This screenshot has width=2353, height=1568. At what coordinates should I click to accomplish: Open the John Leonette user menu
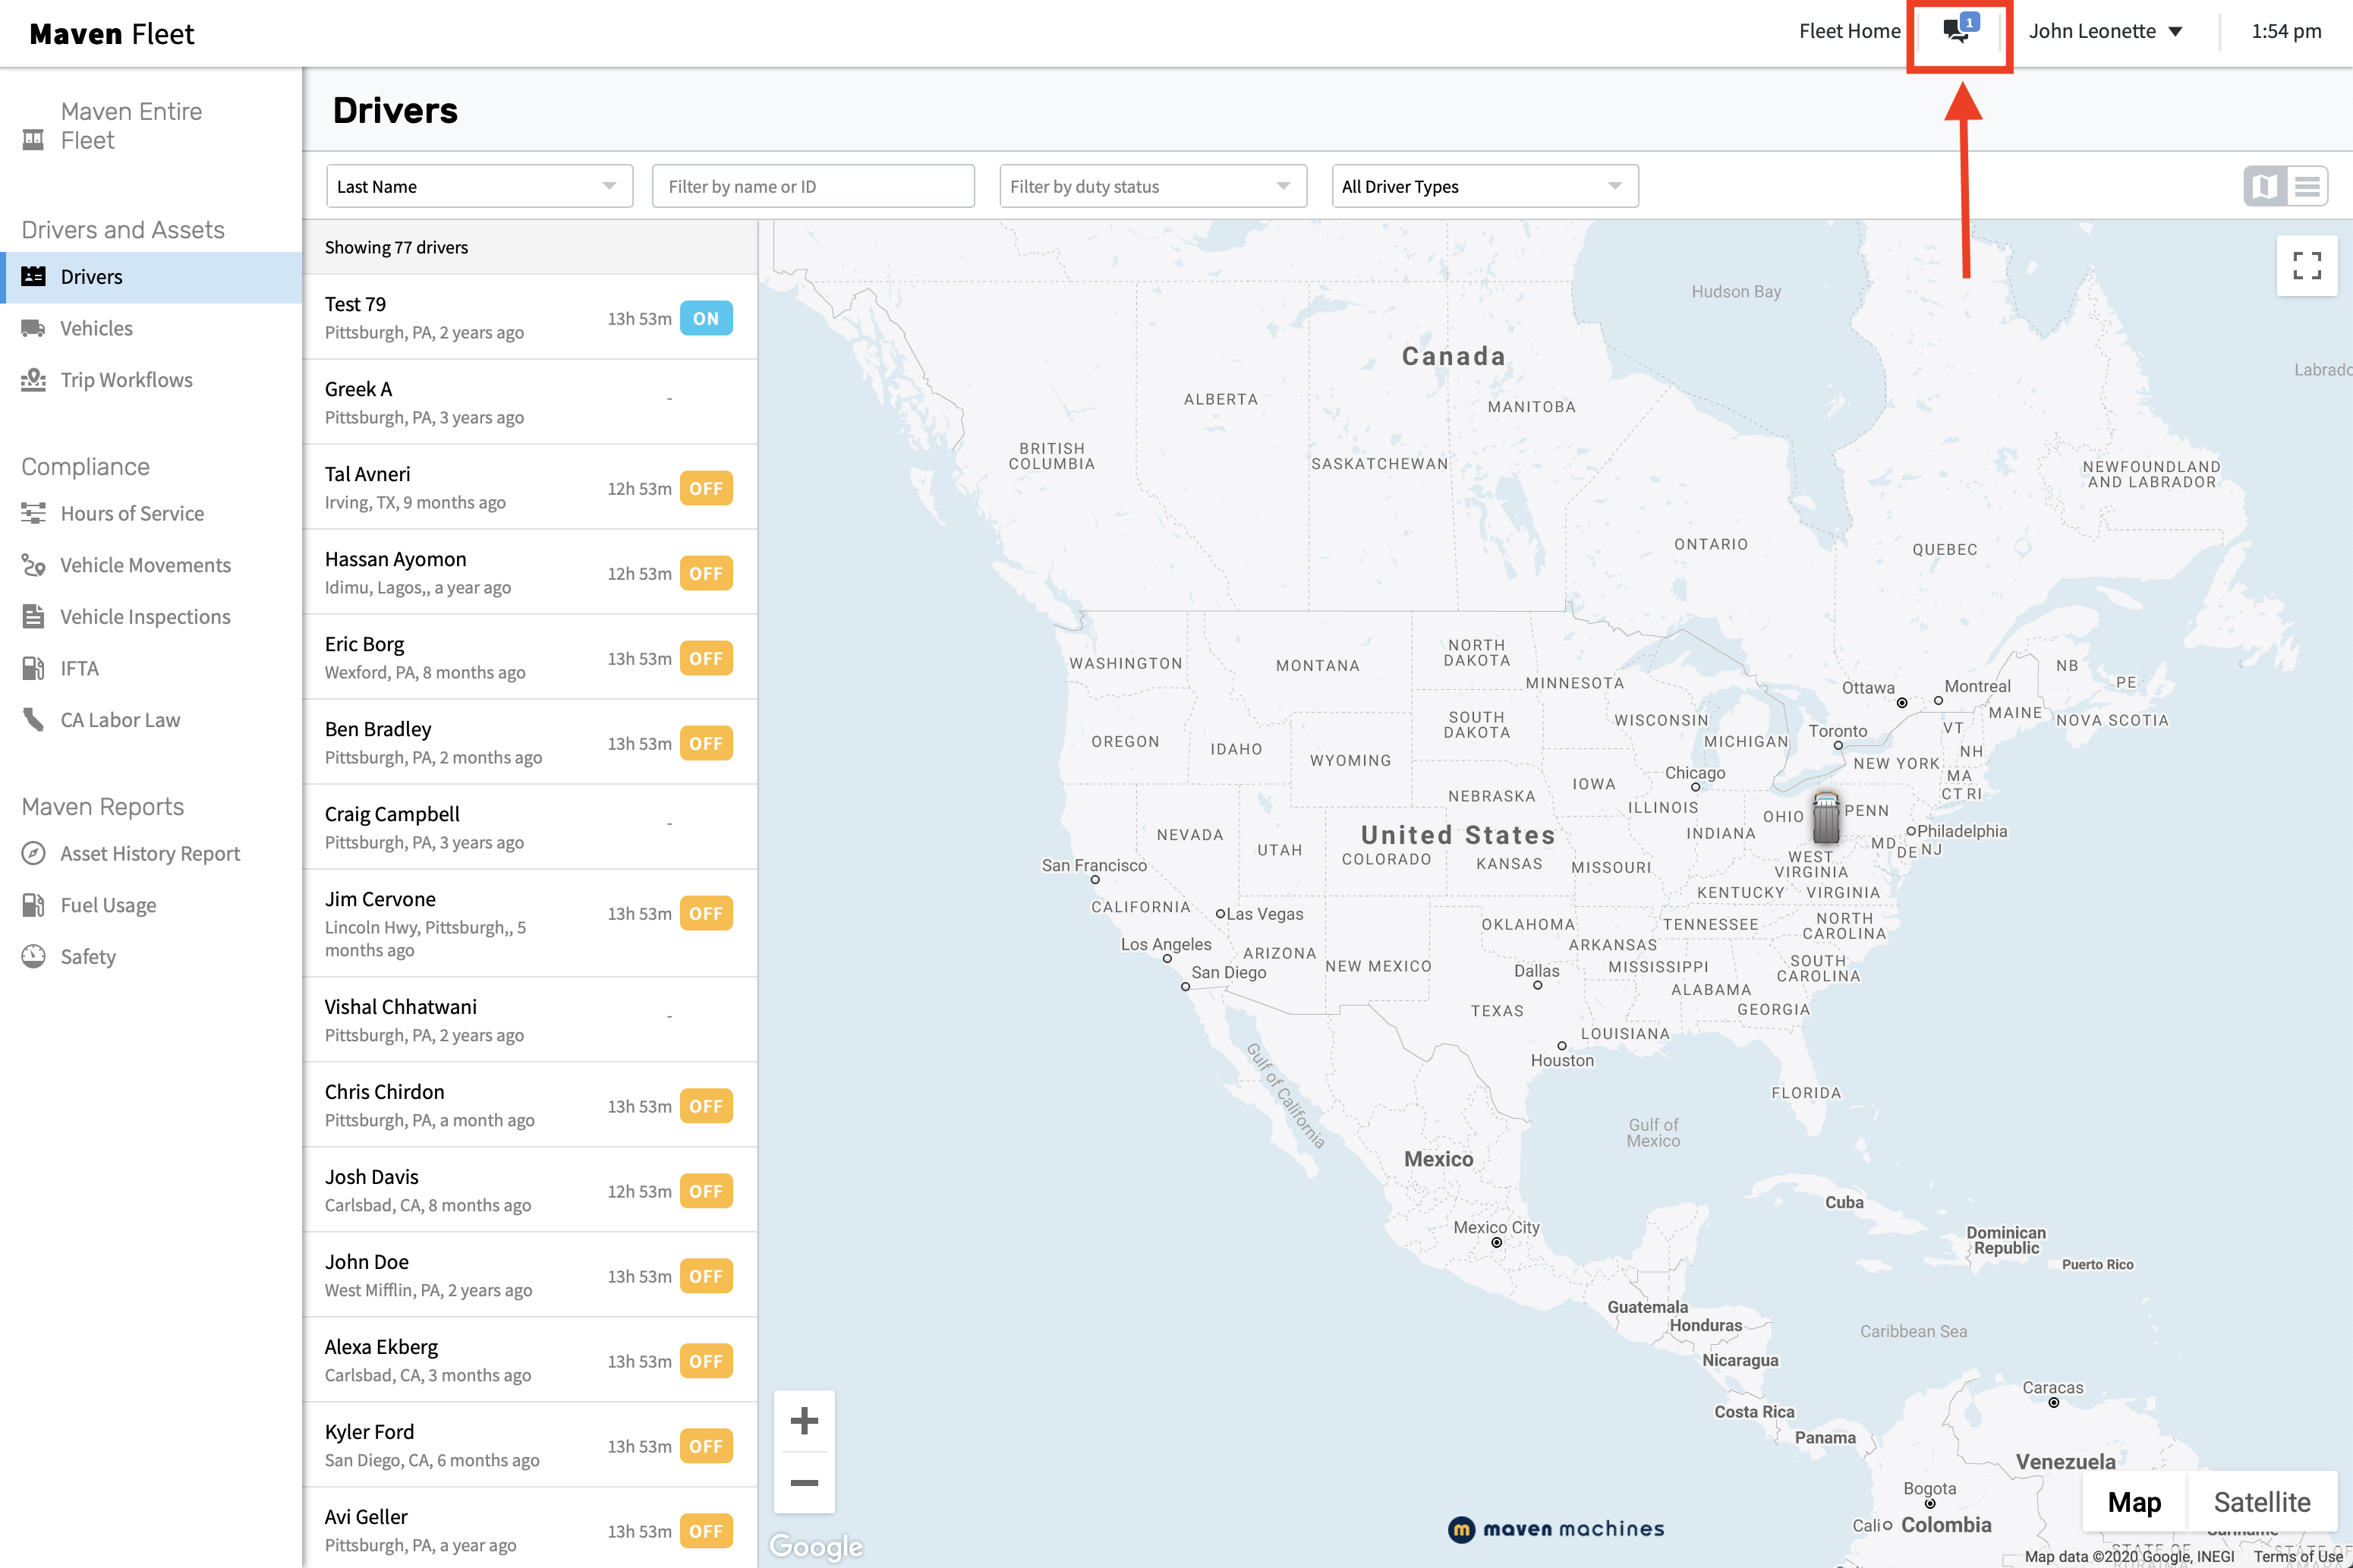(x=2104, y=31)
